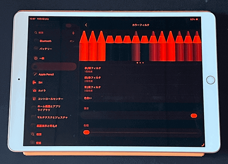The width and height of the screenshot is (228, 164).
Task: Click the コントロールセンター icon
Action: 34,99
